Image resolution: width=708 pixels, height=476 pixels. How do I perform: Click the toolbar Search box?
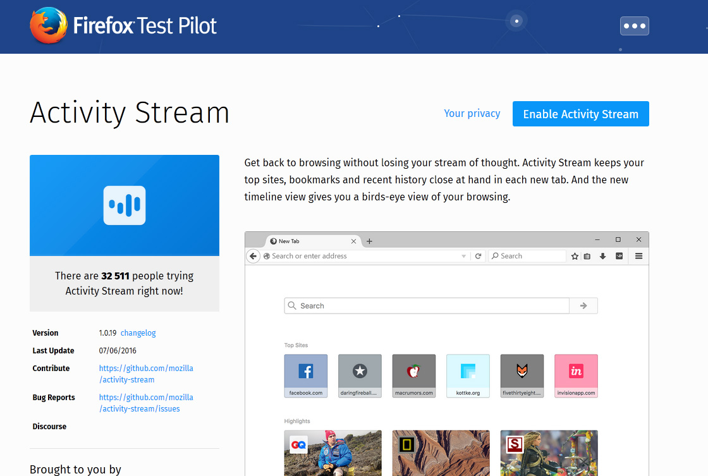[x=527, y=256]
